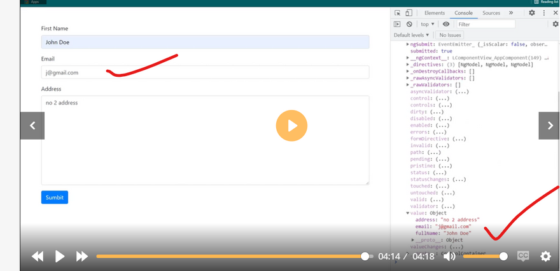Open DevTools settings gear icon
This screenshot has height=271, width=560.
pyautogui.click(x=532, y=13)
